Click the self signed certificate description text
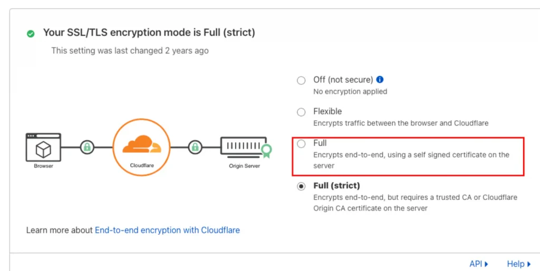Image resolution: width=540 pixels, height=271 pixels. [411, 160]
